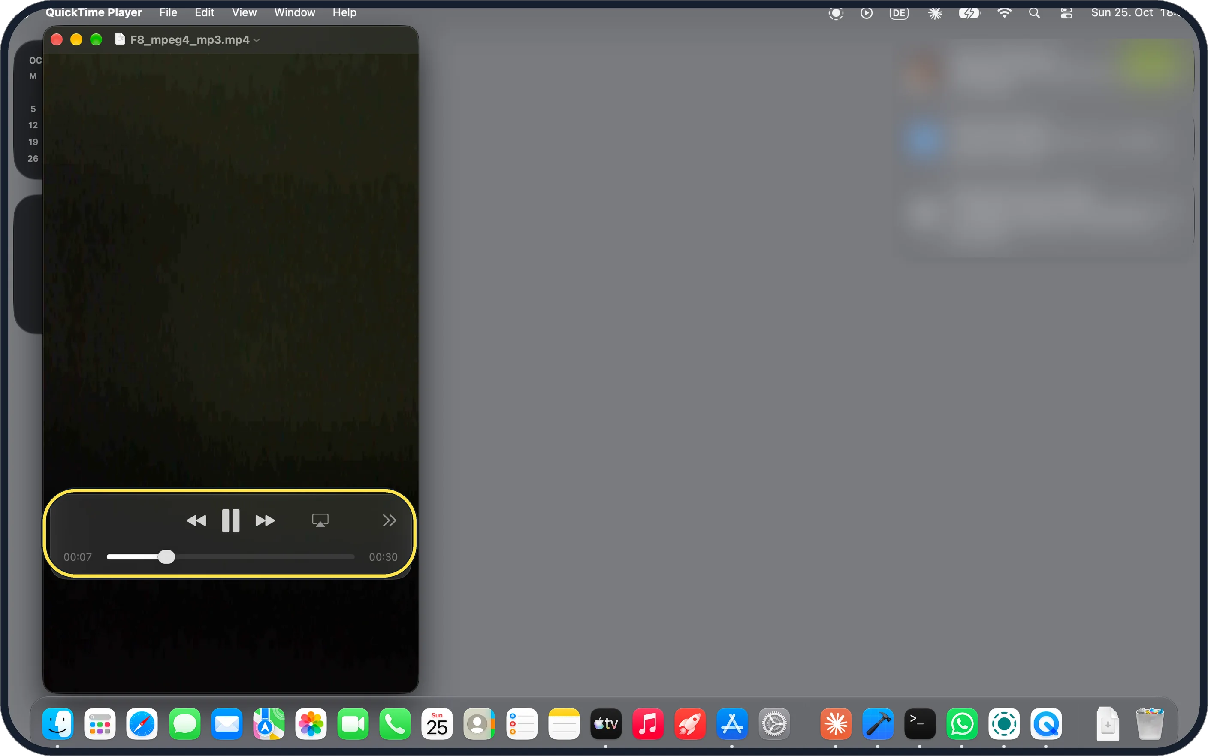
Task: Open the battery status menu
Action: pyautogui.click(x=969, y=13)
